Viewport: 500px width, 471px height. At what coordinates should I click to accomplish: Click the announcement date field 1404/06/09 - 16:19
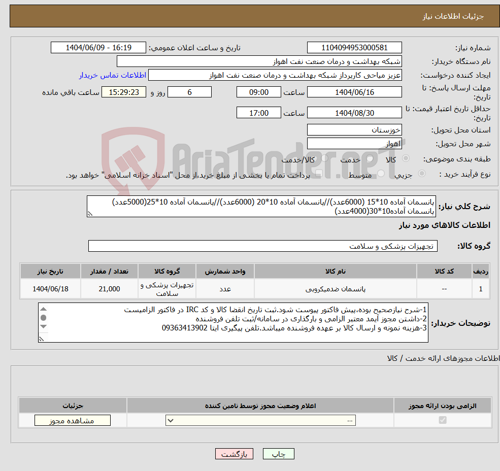point(98,48)
